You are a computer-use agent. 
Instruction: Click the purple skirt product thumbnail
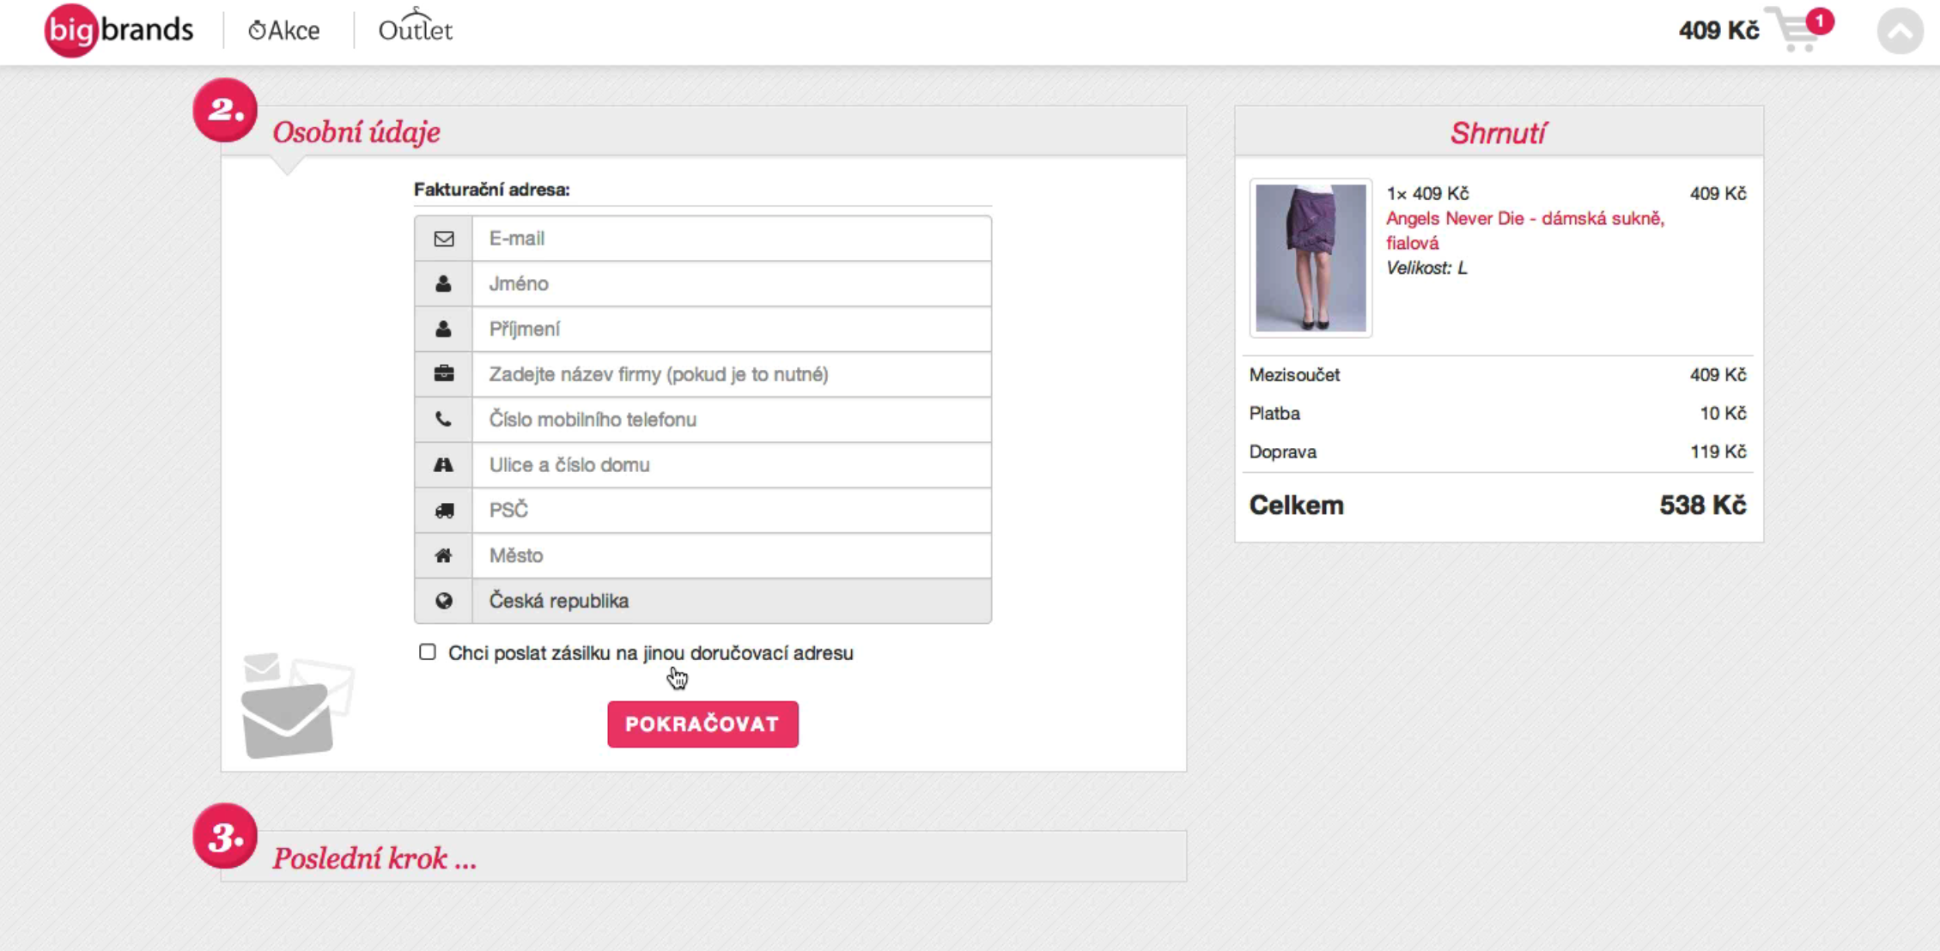click(1311, 258)
